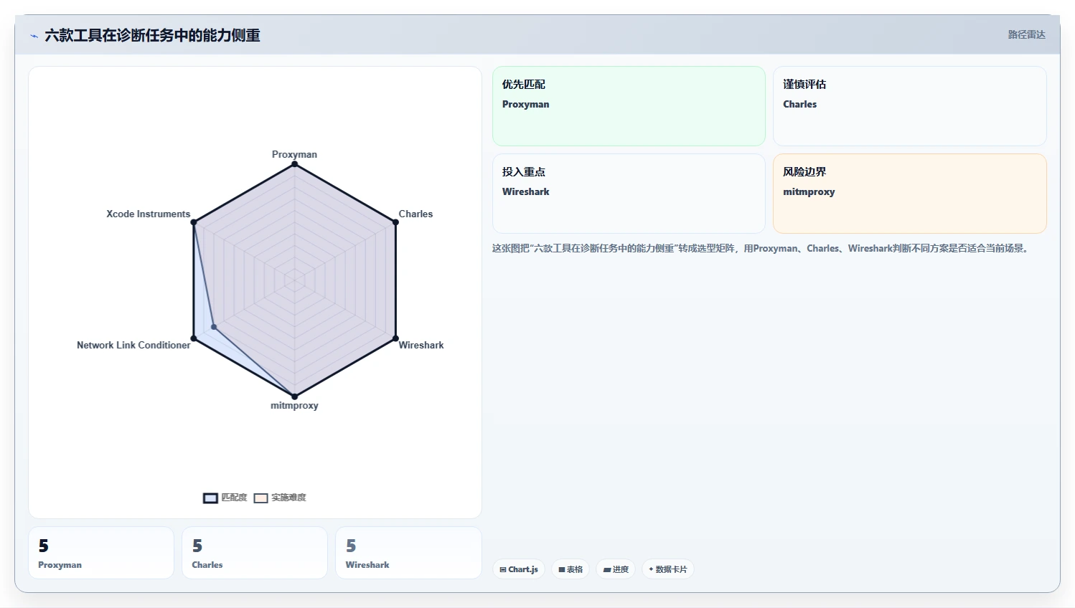Image resolution: width=1075 pixels, height=608 pixels.
Task: Click the Proxyman radar axis label
Action: click(294, 154)
